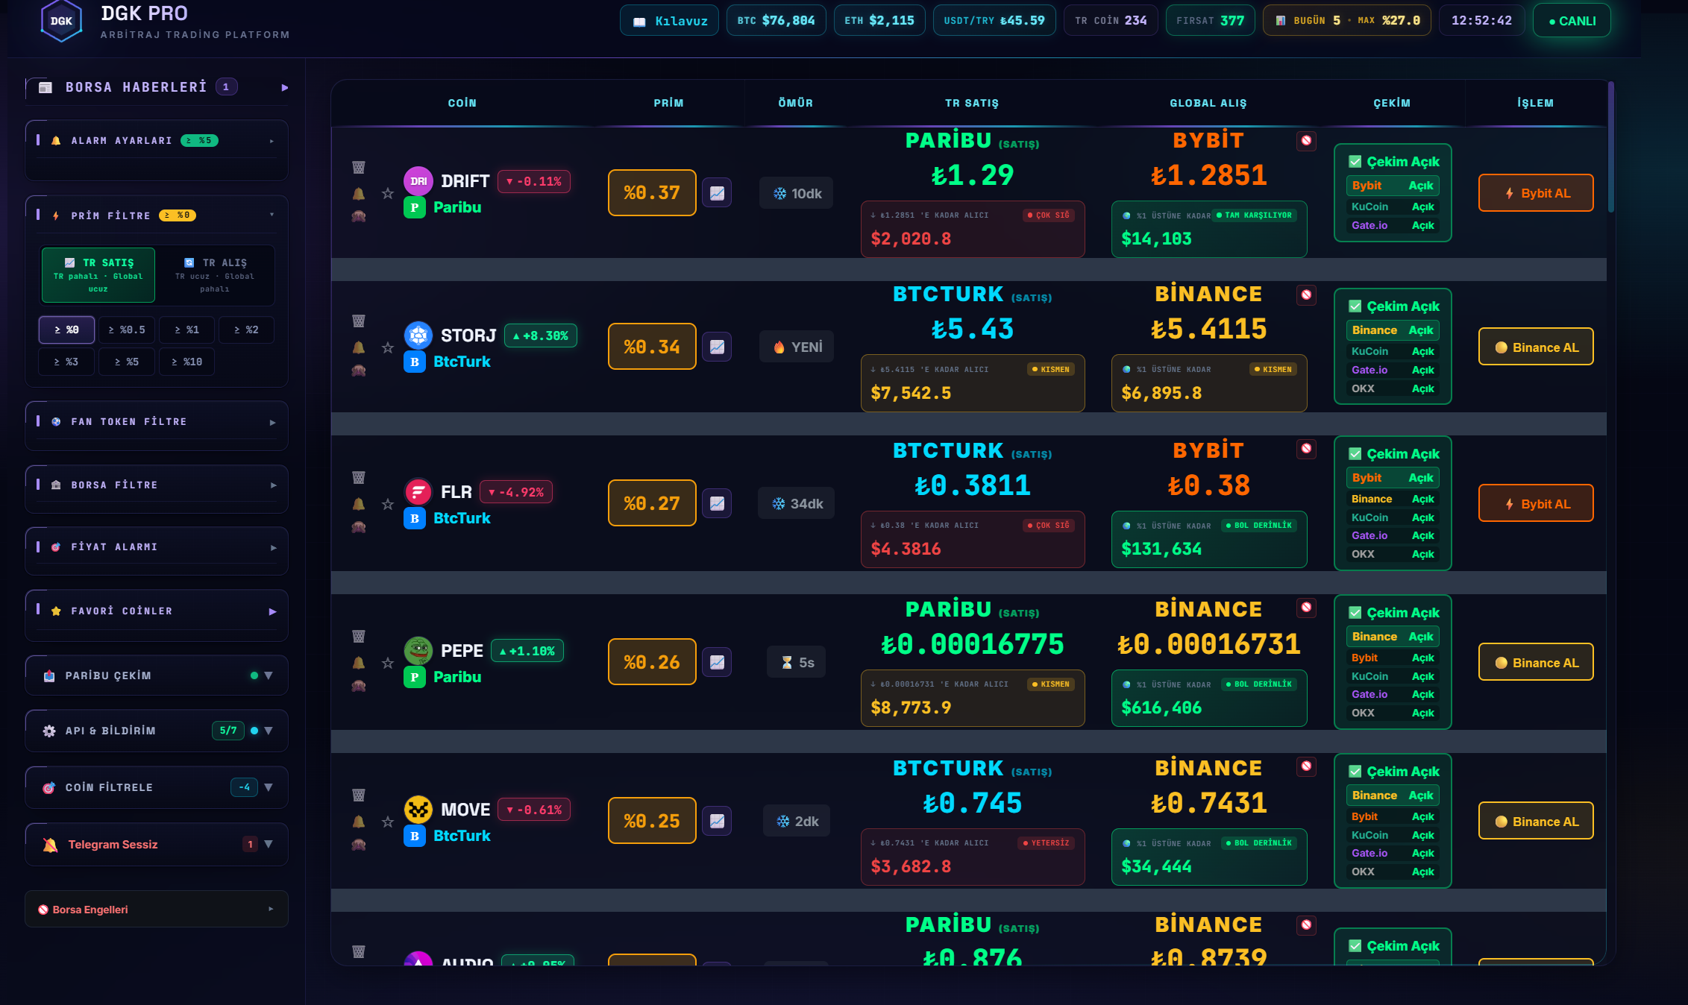1688x1005 pixels.
Task: Click Bybit AL button for FLR
Action: point(1536,504)
